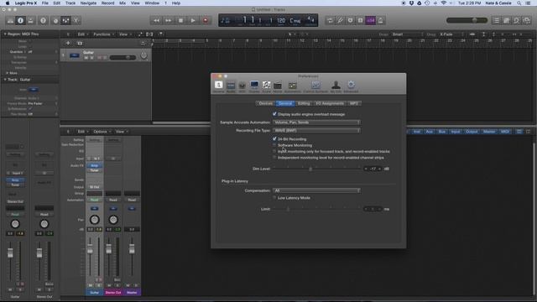Viewport: 537px width, 302px height.
Task: Enable Input monitoring only for focused track
Action: (274, 151)
